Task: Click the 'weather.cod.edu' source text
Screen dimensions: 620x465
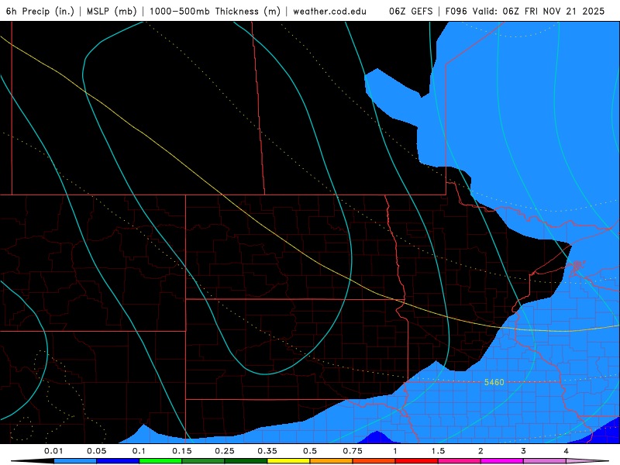Action: pos(330,11)
